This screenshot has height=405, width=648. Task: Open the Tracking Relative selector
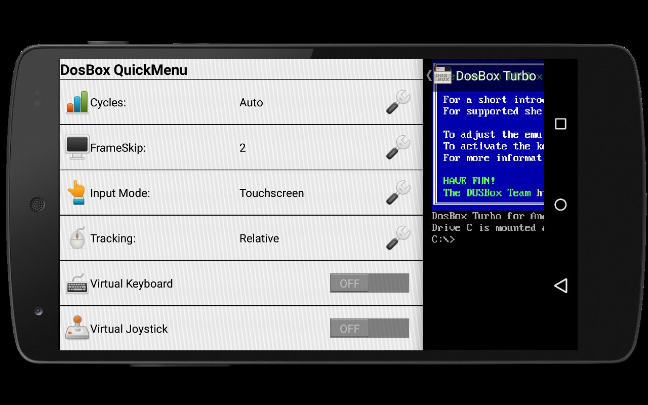(x=259, y=238)
